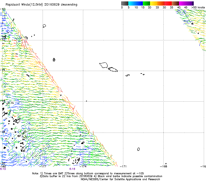Viewport: 206px width, 181px height.
Task: Click the elongated eastern Samoa island outline
Action: coord(113,69)
